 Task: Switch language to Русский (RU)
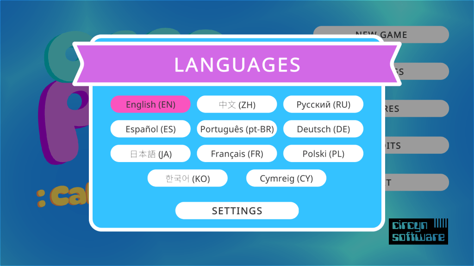click(x=323, y=104)
